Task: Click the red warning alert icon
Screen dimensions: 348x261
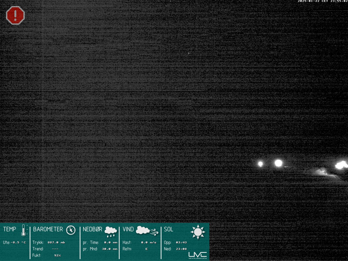Action: [x=15, y=15]
